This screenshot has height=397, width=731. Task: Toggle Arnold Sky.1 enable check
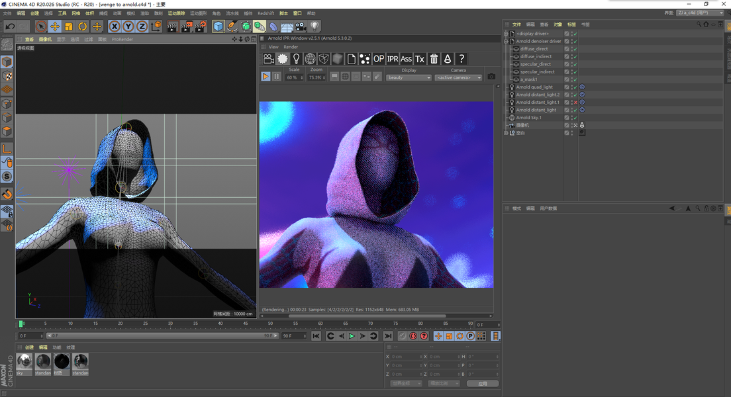coord(575,117)
